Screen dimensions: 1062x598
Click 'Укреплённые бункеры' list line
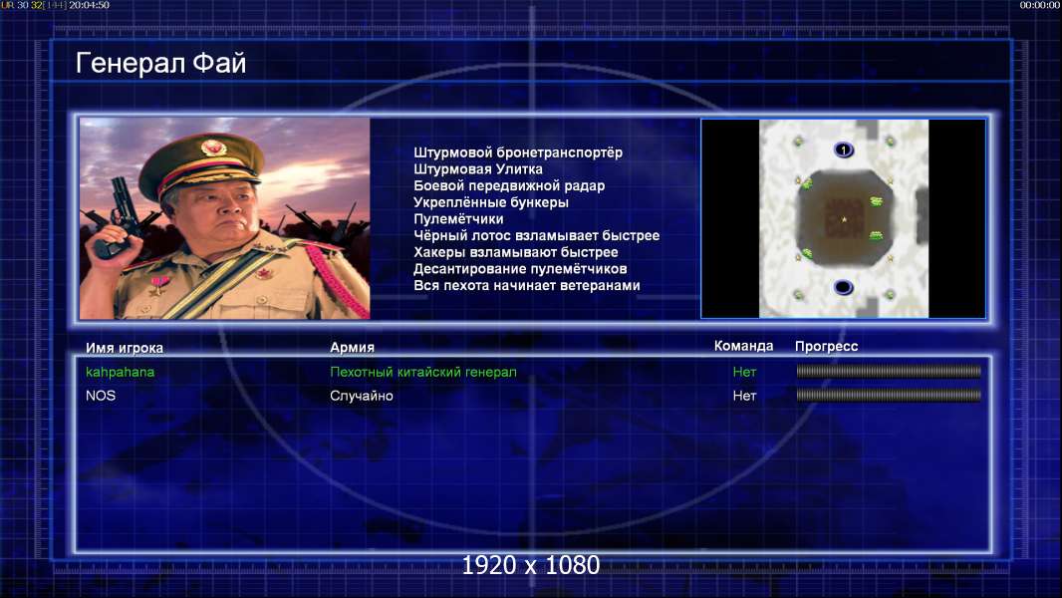[x=491, y=202]
